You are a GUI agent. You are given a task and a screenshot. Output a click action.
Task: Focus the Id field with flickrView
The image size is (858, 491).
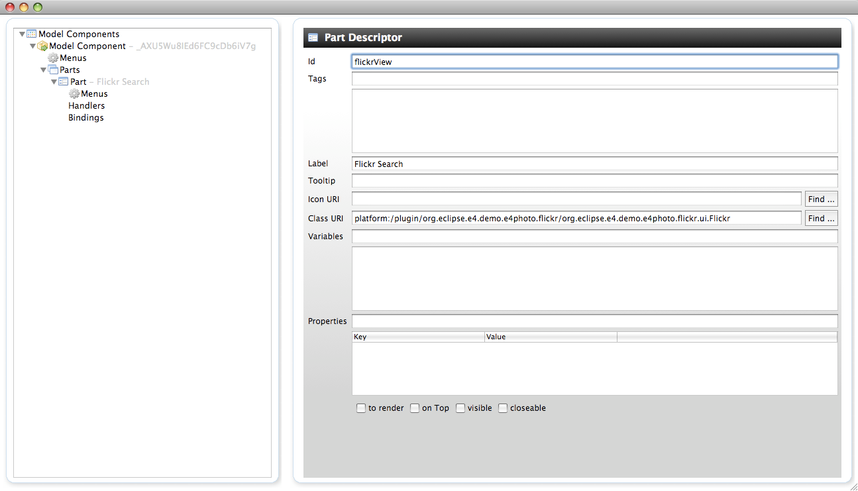pos(595,62)
